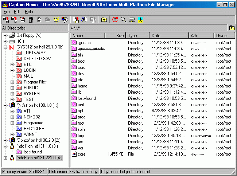
Task: Click the network drive toolbar icon
Action: point(132,20)
